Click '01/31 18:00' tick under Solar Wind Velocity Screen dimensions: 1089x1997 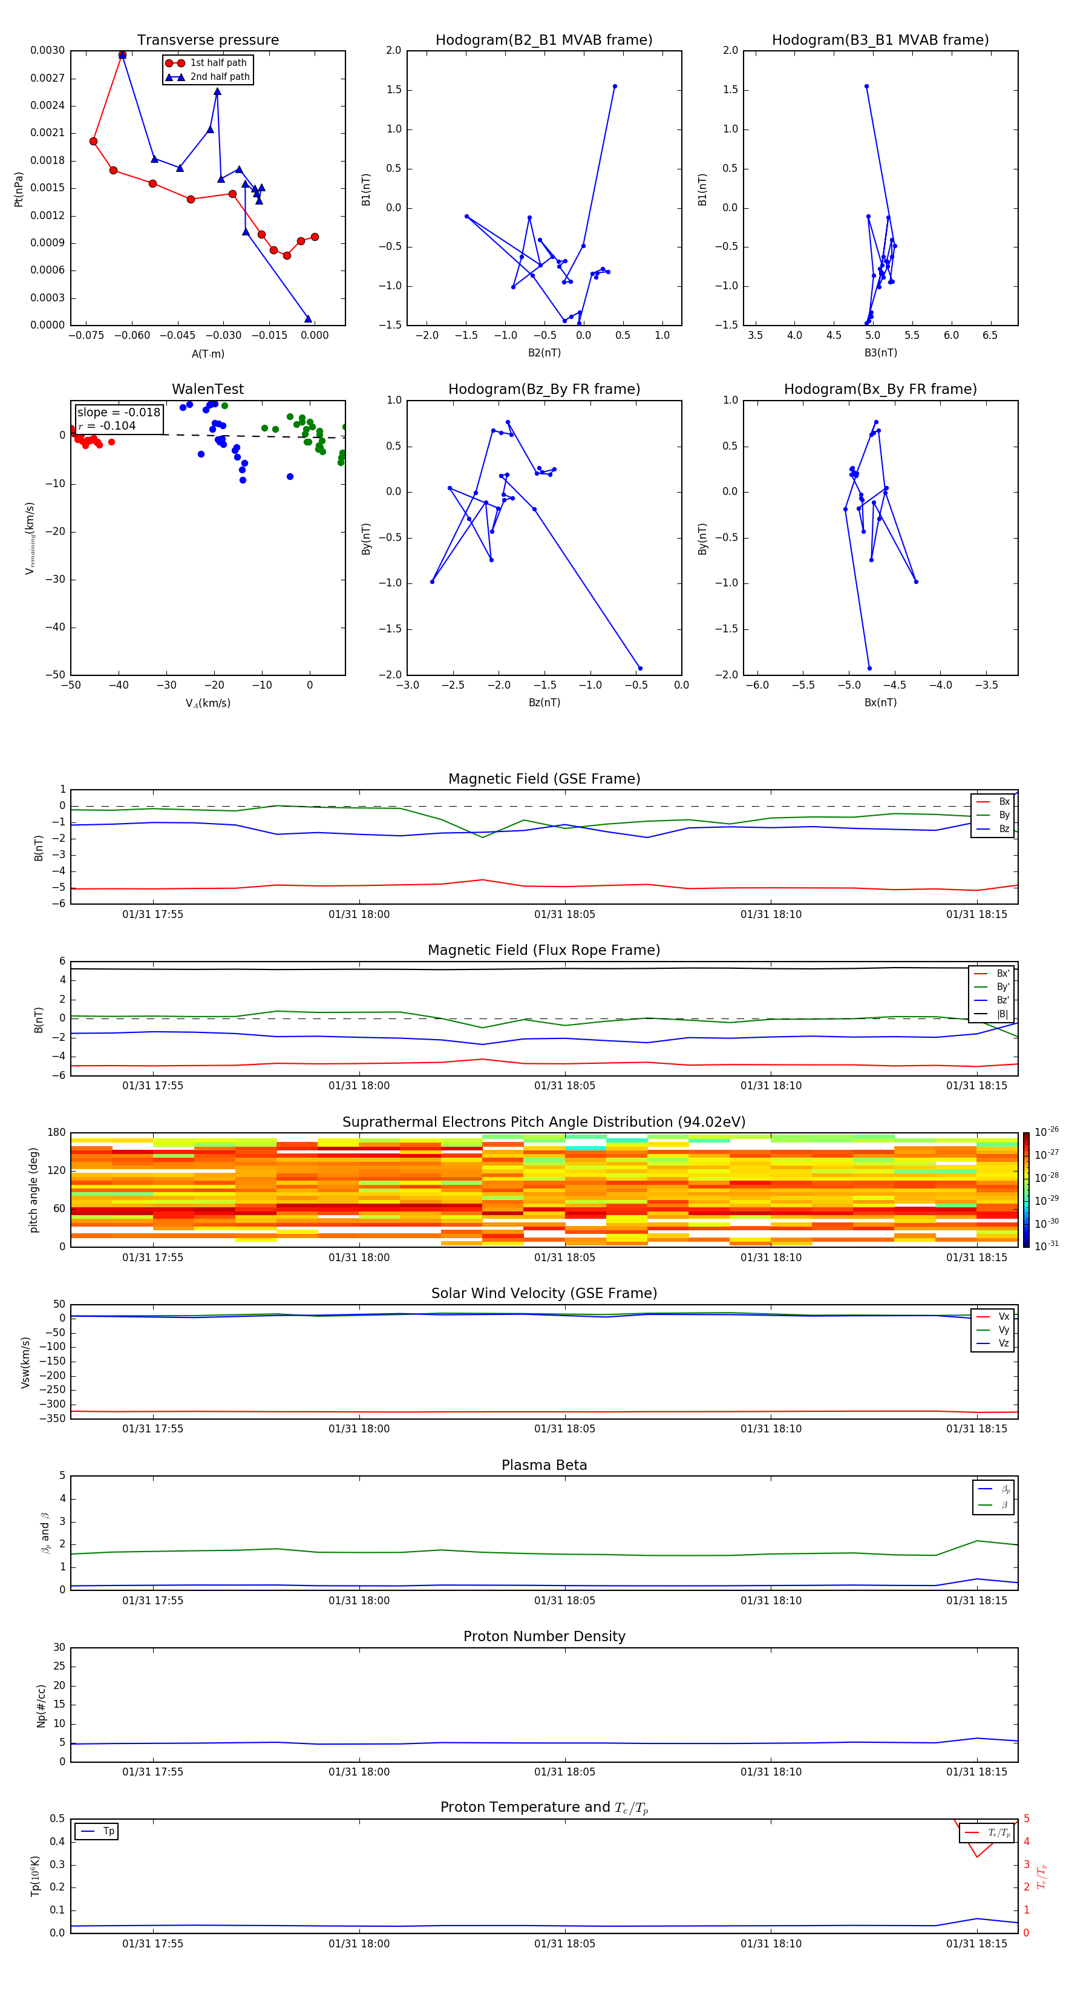[359, 1429]
